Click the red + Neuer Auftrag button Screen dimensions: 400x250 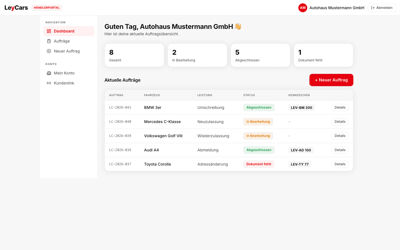coord(331,80)
